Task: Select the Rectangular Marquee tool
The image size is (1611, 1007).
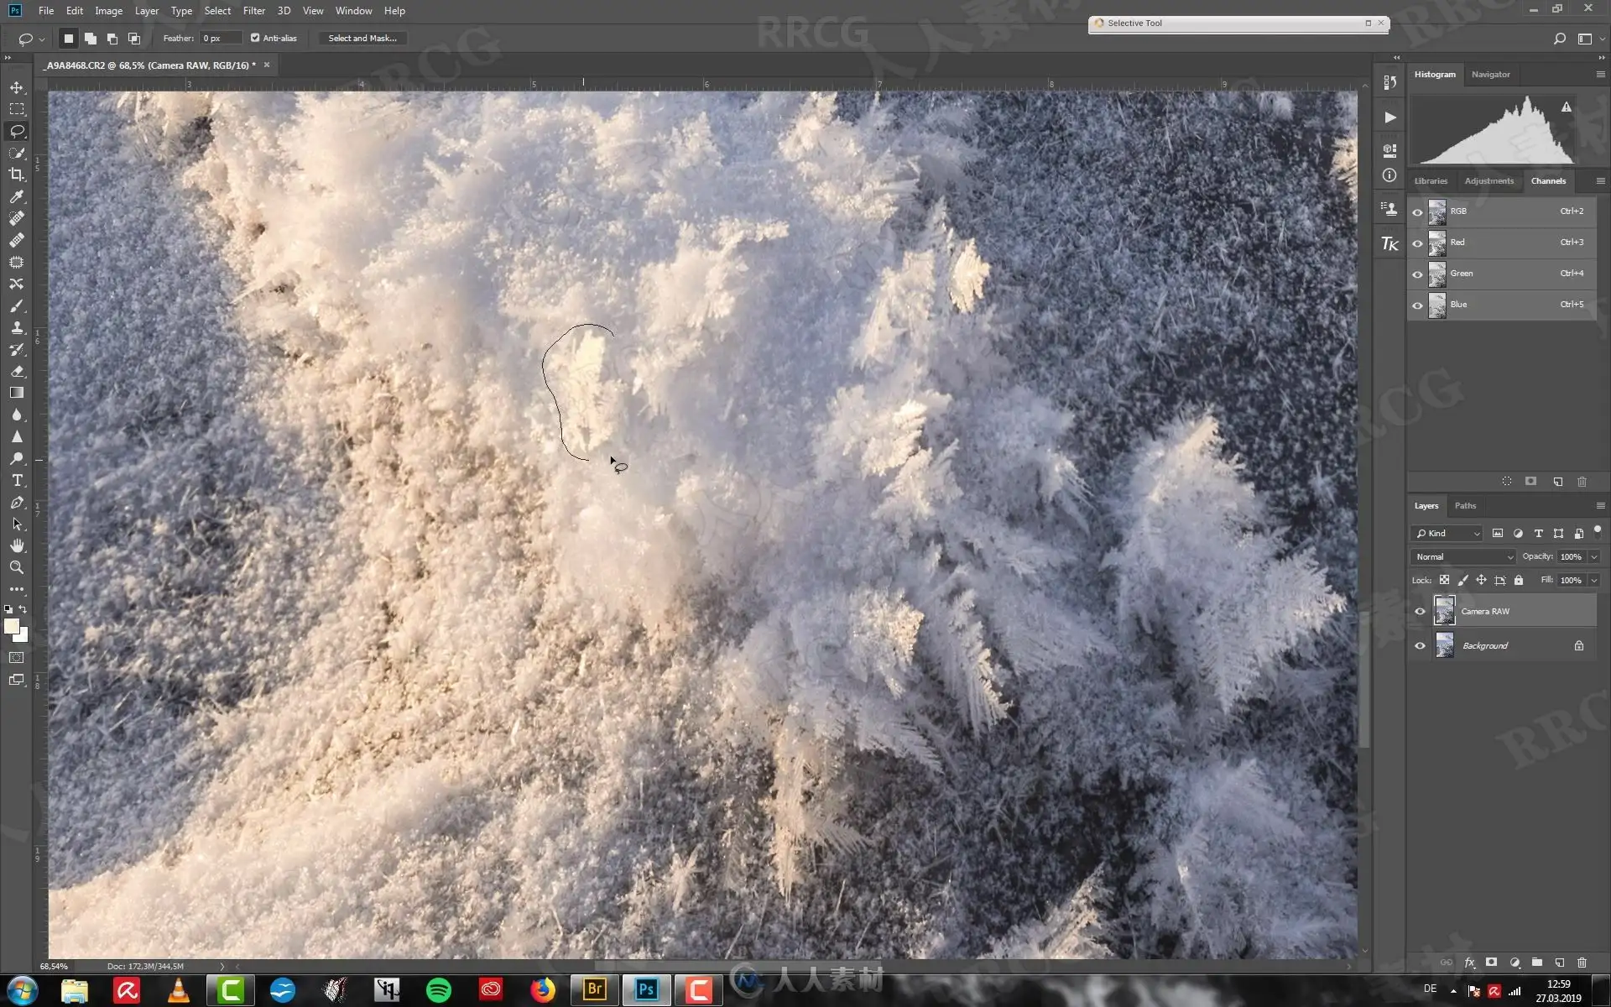Action: [17, 109]
